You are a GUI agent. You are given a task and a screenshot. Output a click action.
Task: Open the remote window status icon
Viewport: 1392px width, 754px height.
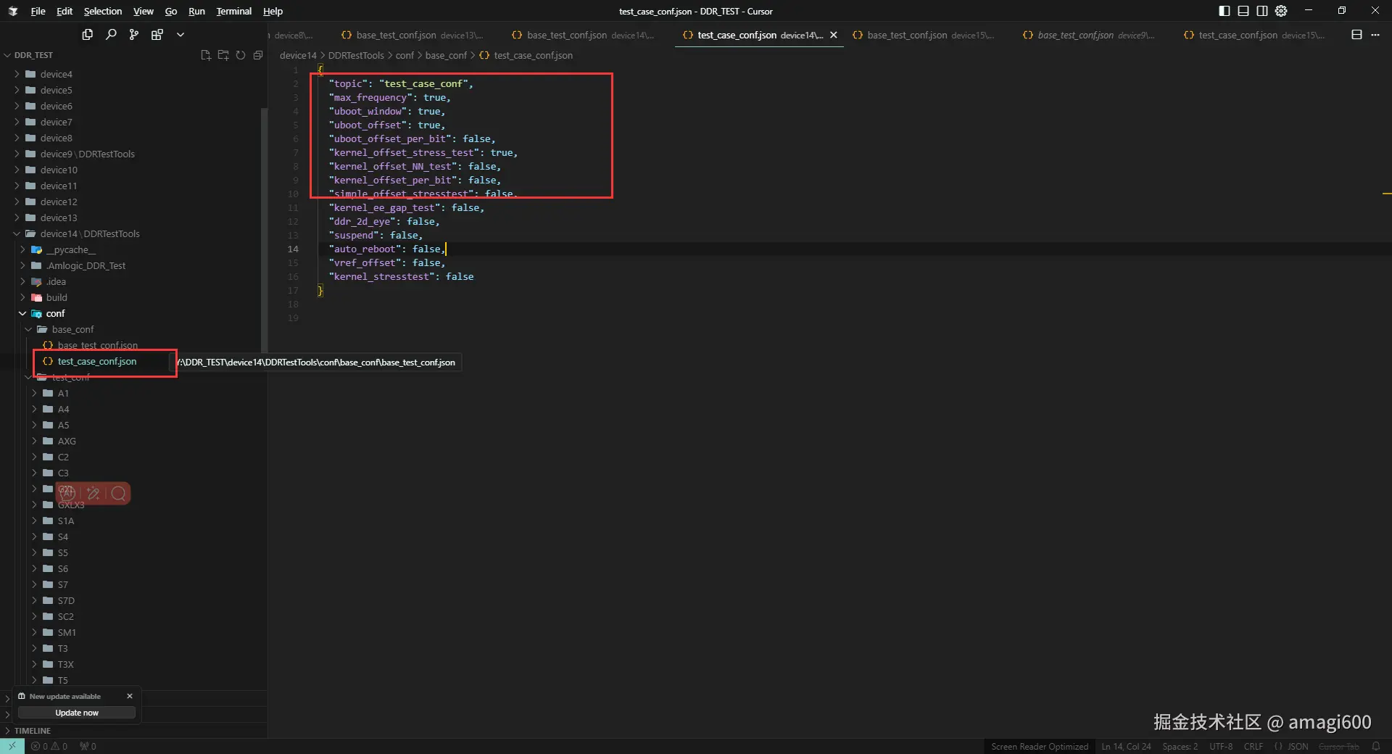[x=12, y=746]
